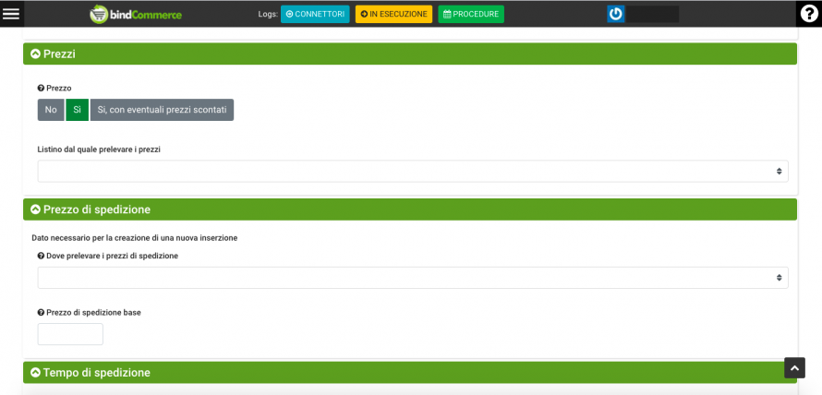Open the hamburger menu icon

(x=11, y=14)
